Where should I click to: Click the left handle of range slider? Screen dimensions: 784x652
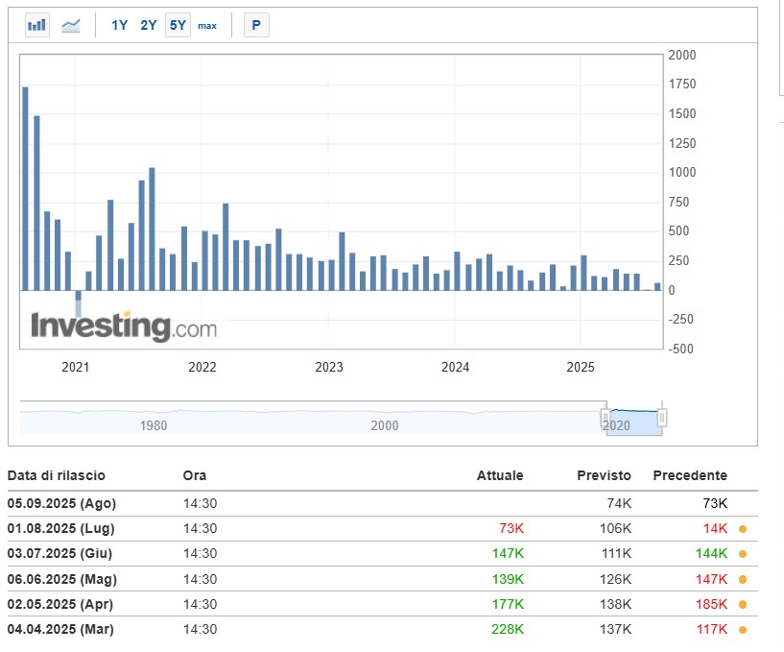606,418
